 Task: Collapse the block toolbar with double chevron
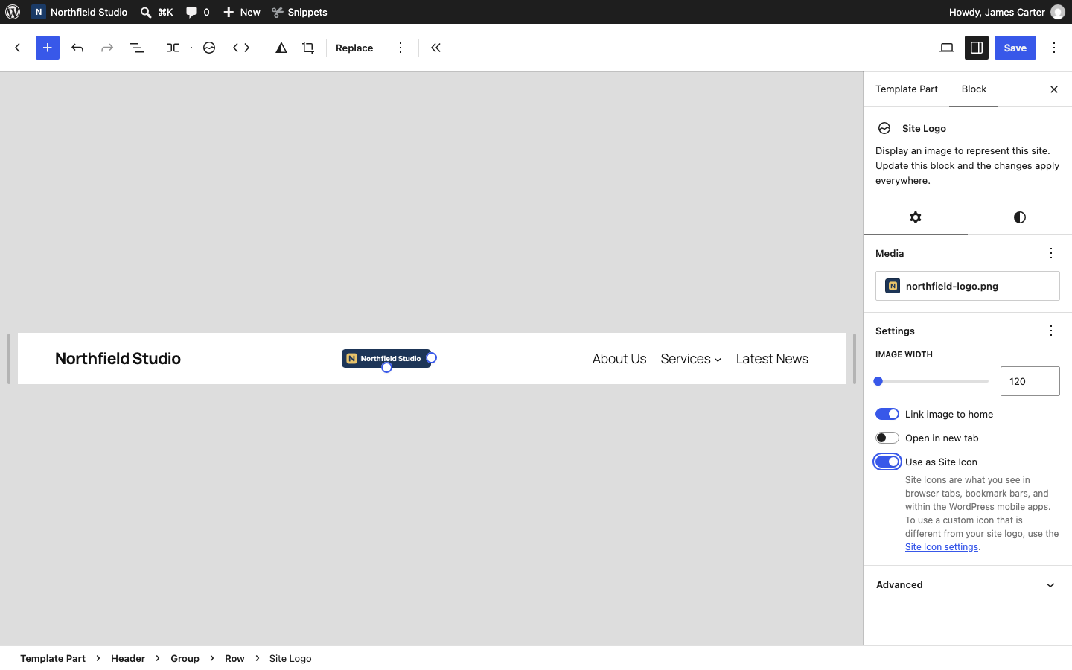[x=436, y=48]
